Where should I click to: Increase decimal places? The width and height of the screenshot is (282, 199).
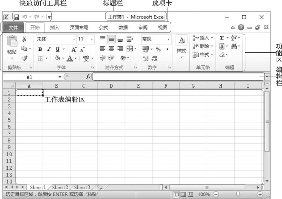coord(145,58)
